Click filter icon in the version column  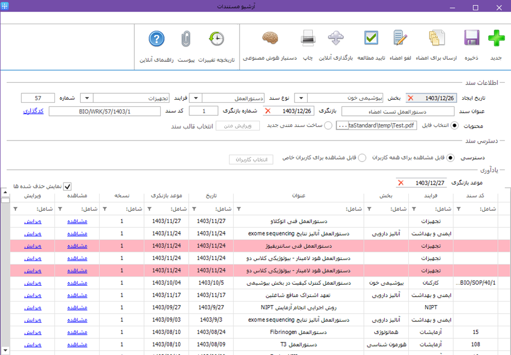(x=105, y=209)
